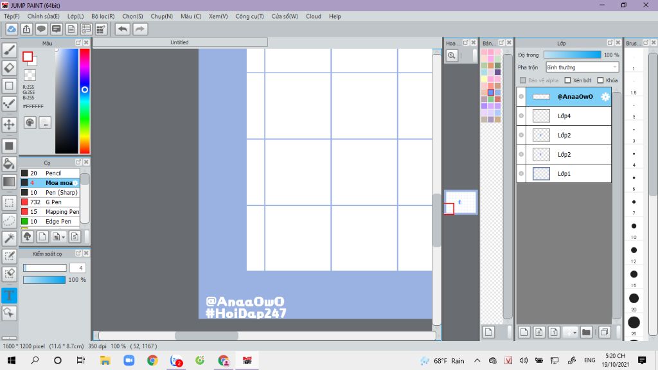This screenshot has width=658, height=370.
Task: Open the Tệp(F) menu
Action: point(12,16)
